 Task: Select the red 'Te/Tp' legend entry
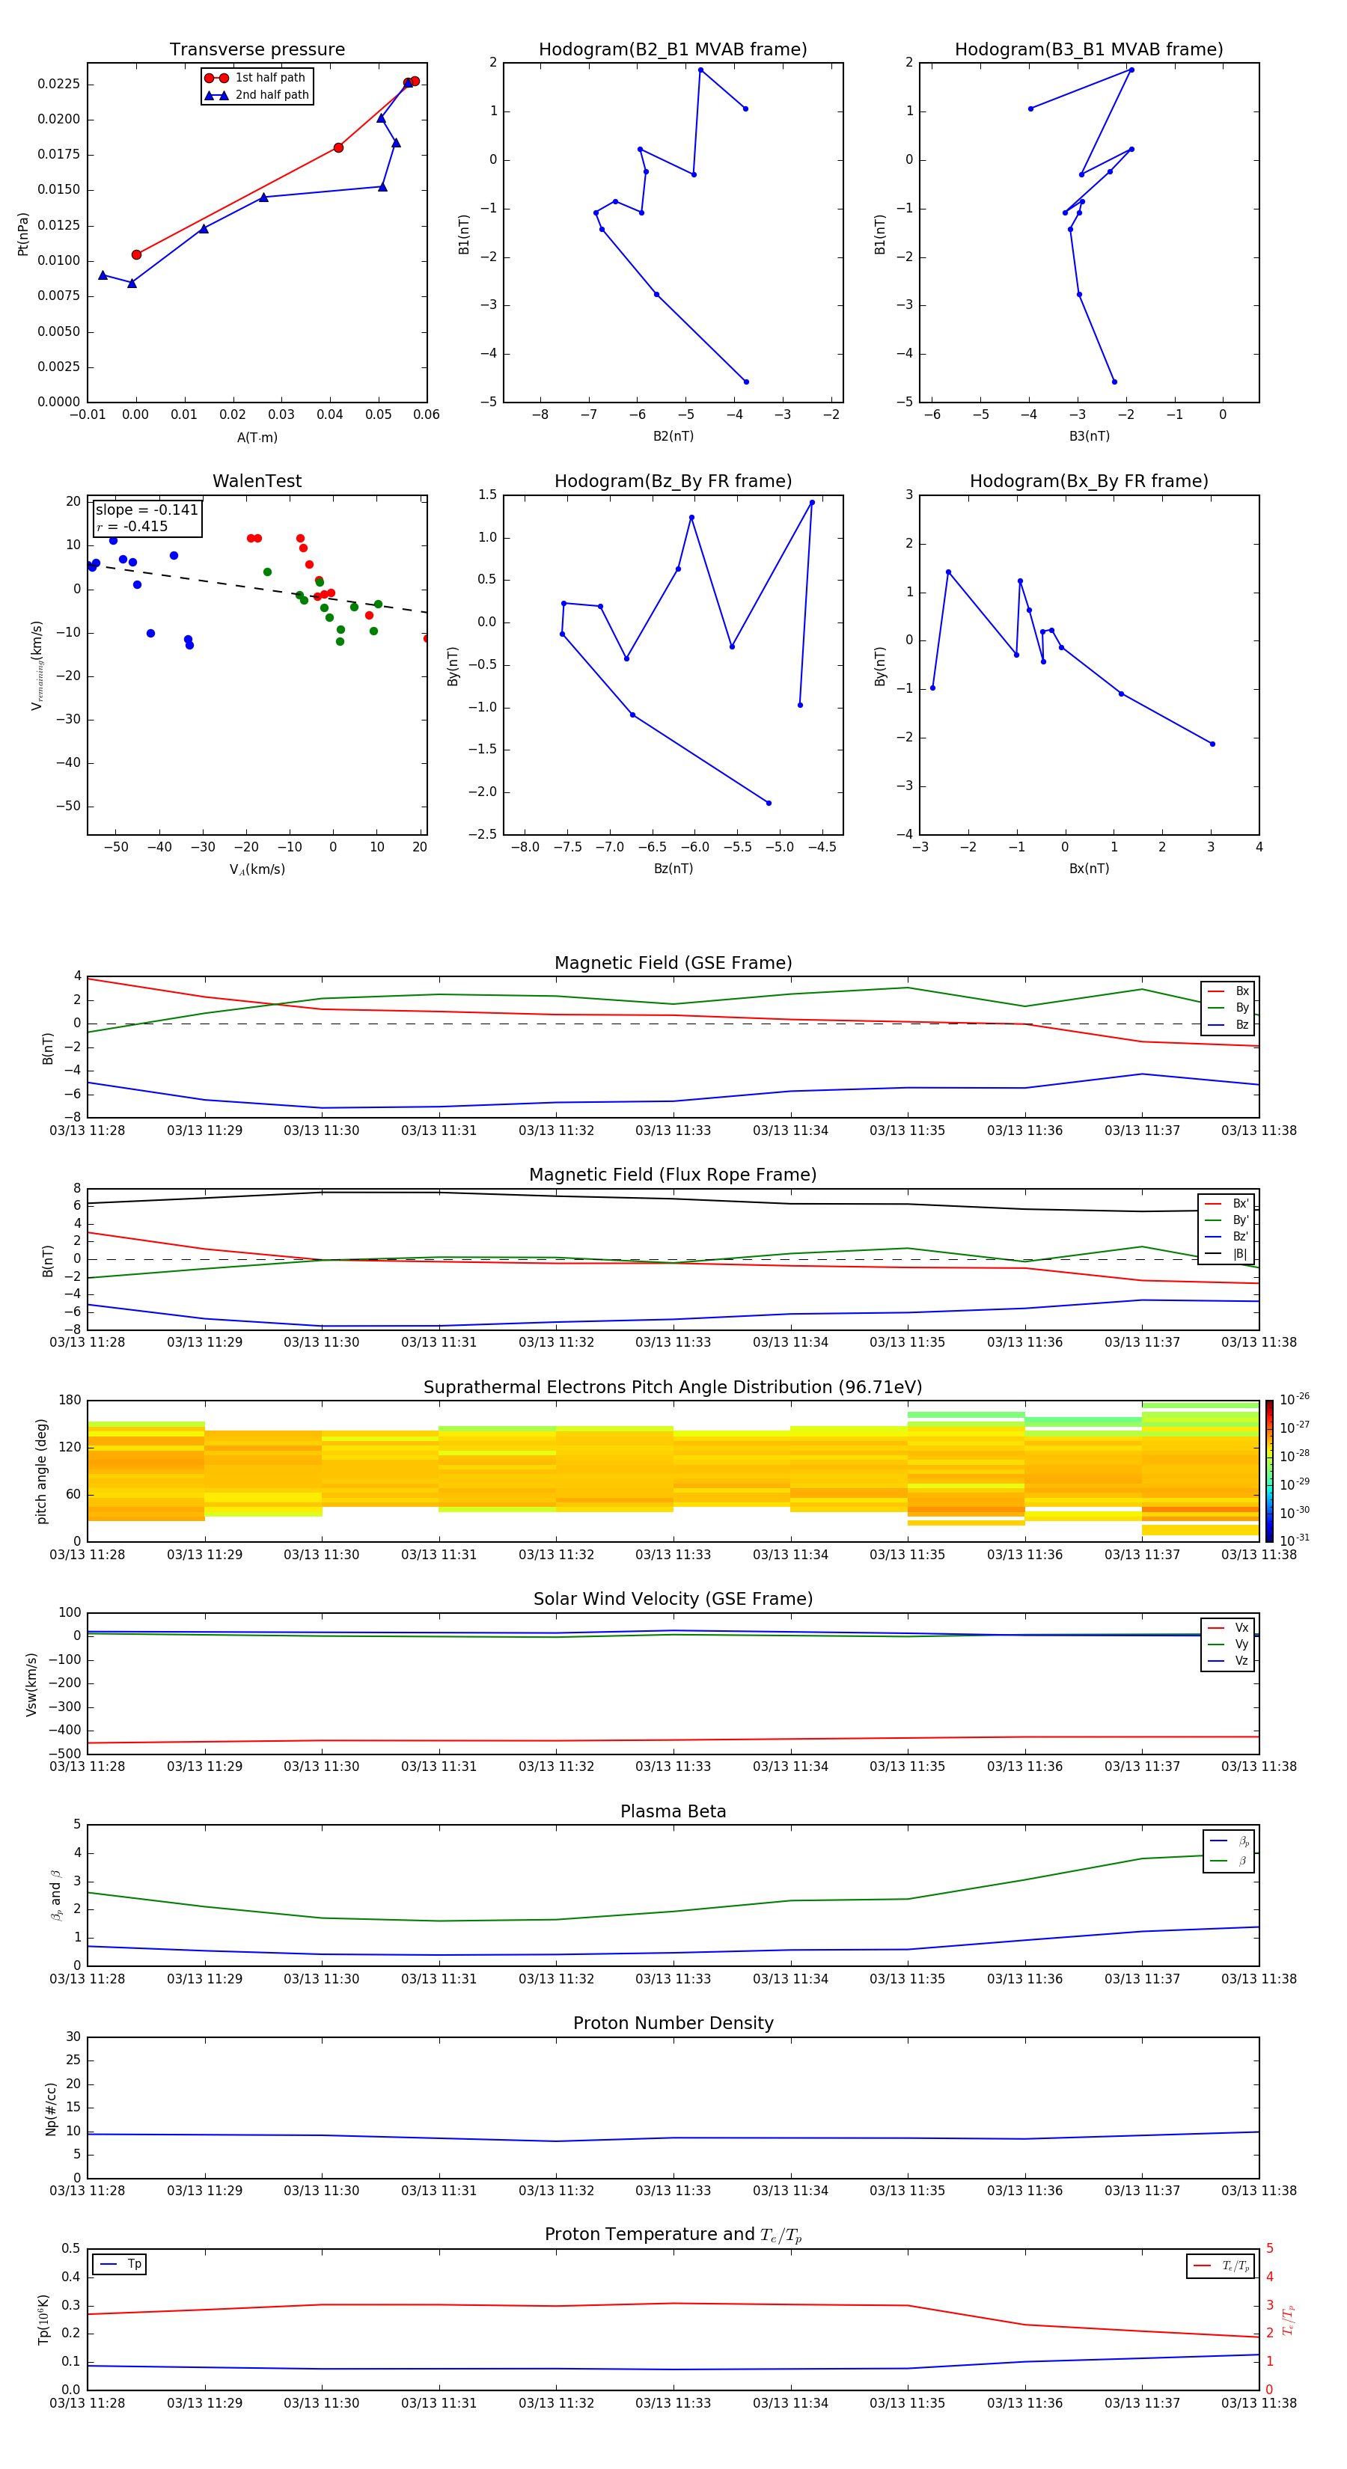(x=1221, y=2265)
